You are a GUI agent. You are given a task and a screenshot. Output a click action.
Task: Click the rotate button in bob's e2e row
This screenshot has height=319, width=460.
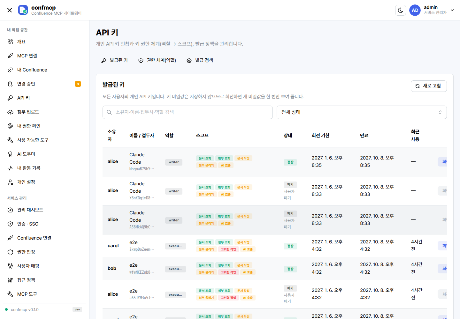coord(442,269)
